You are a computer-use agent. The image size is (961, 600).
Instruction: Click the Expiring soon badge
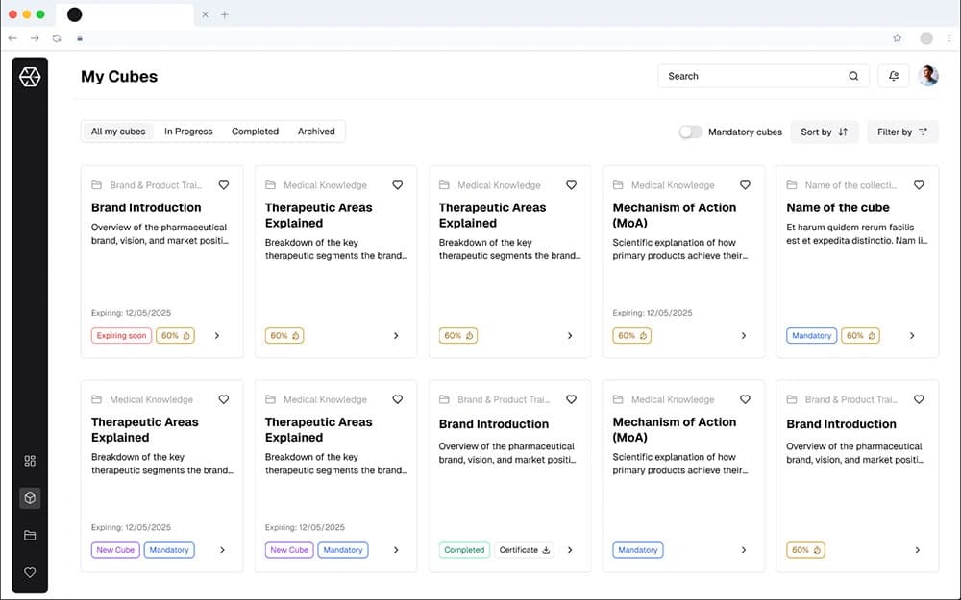[x=119, y=335]
